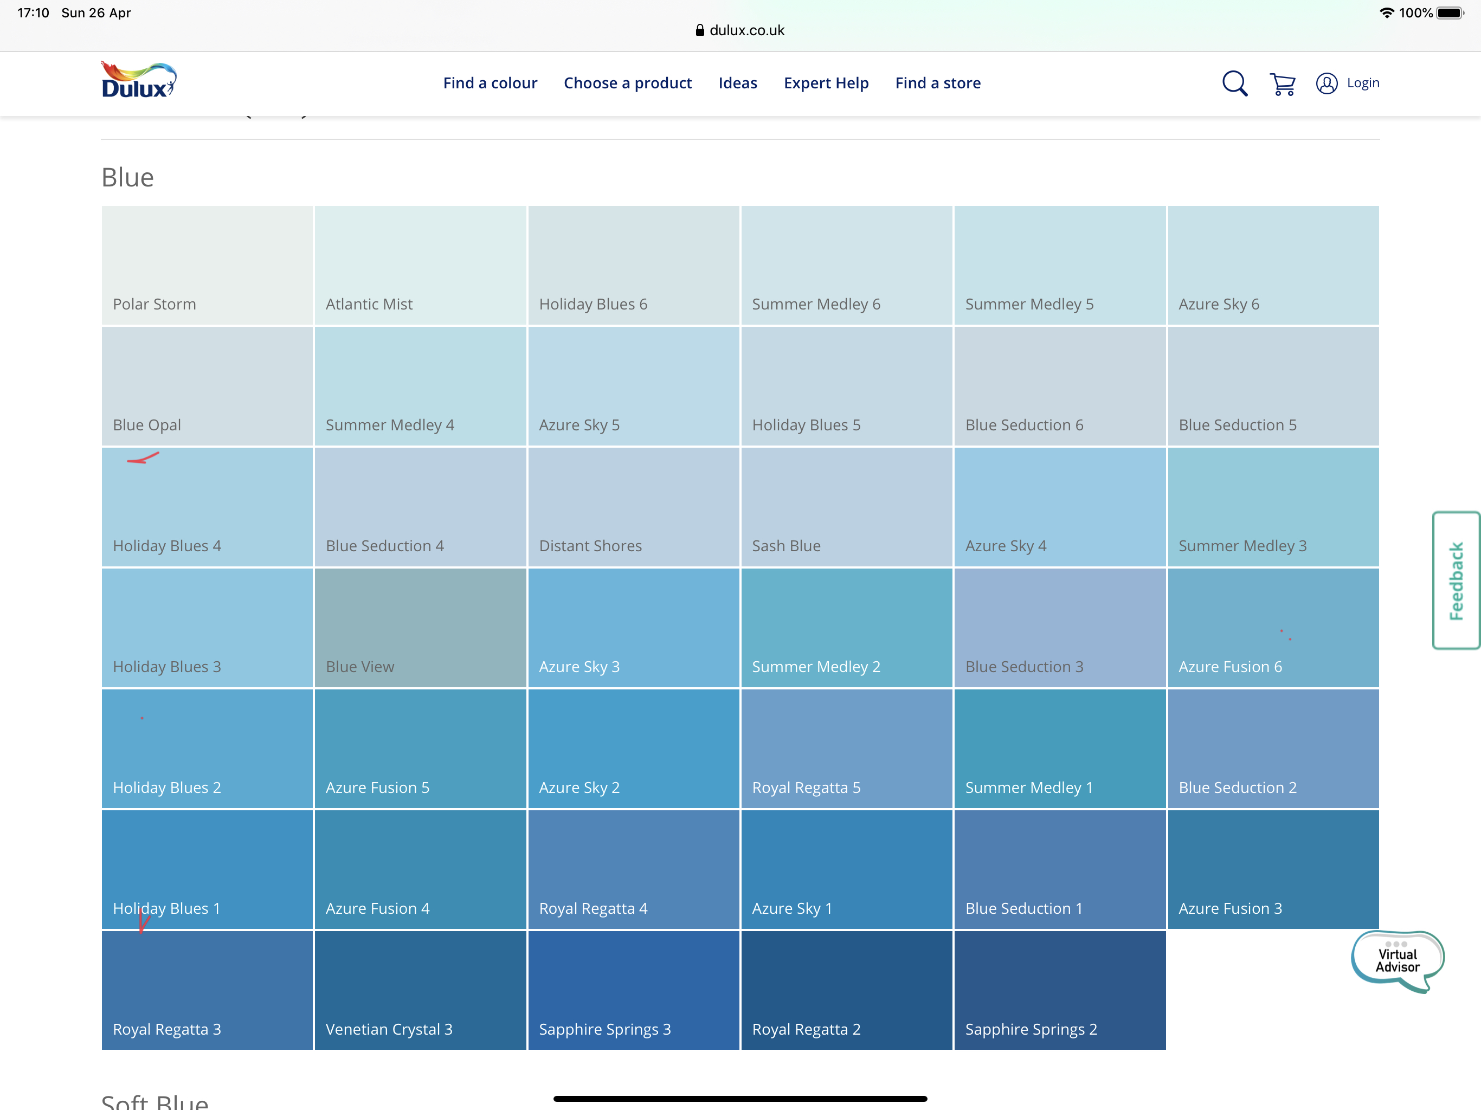1481x1110 pixels.
Task: Click the Login link
Action: click(x=1362, y=83)
